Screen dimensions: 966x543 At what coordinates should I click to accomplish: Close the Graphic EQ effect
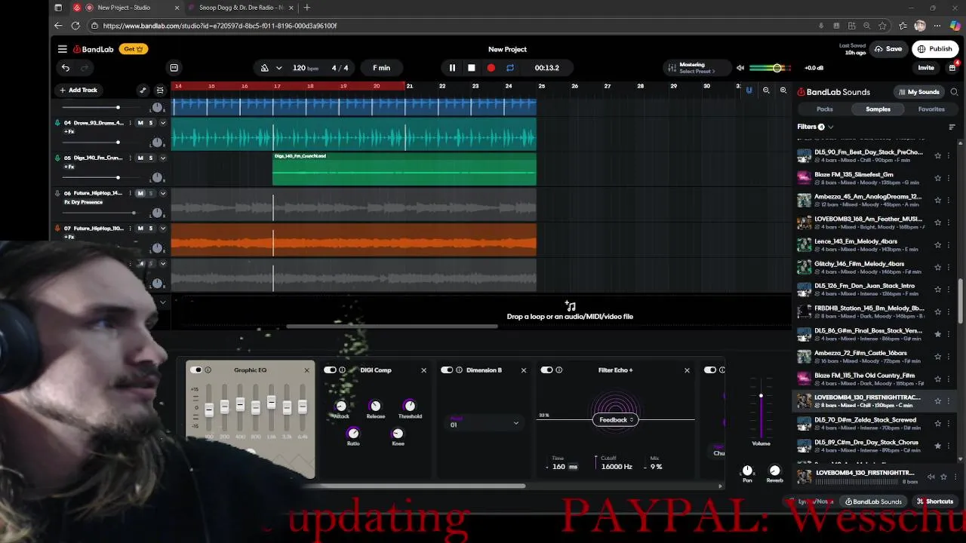pyautogui.click(x=306, y=370)
